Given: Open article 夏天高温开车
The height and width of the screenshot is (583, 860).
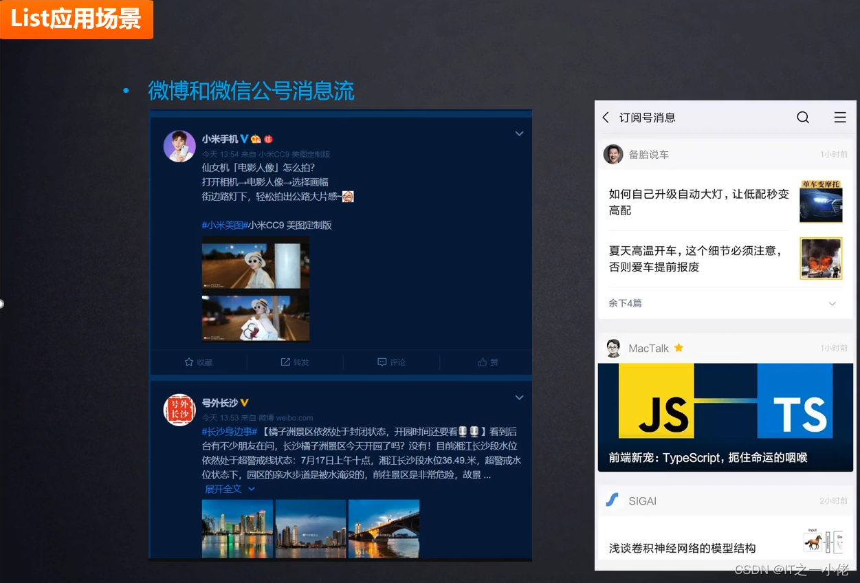Looking at the screenshot, I should point(696,258).
